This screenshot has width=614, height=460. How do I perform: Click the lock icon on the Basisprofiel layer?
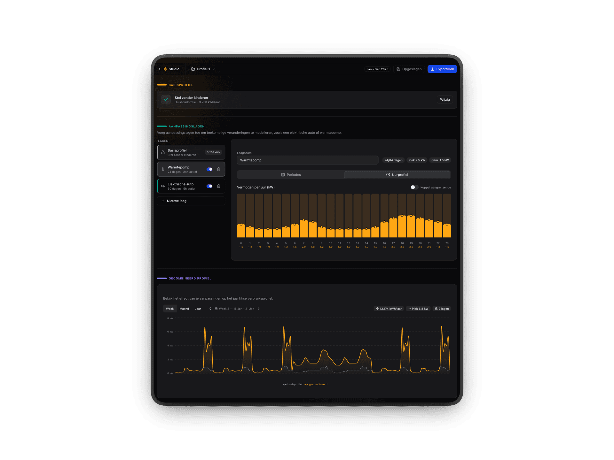pyautogui.click(x=163, y=152)
